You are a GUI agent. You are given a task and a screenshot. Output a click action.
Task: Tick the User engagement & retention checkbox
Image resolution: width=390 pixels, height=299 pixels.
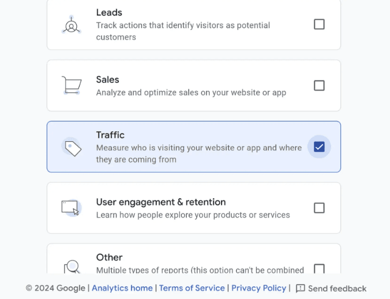coord(319,208)
